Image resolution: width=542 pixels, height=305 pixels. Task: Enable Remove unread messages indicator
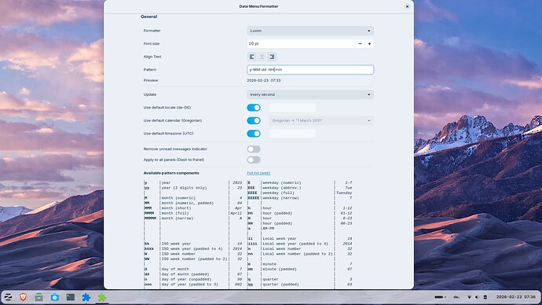pyautogui.click(x=254, y=149)
